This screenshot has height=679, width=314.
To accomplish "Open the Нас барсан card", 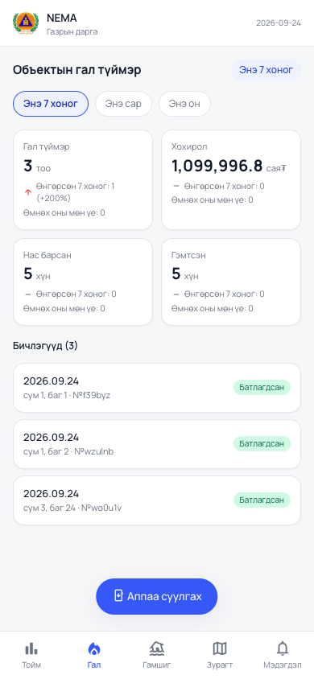I will click(x=83, y=282).
